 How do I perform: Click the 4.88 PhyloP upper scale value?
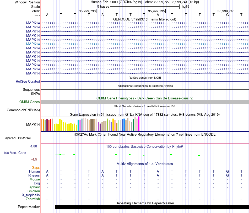tap(34, 146)
